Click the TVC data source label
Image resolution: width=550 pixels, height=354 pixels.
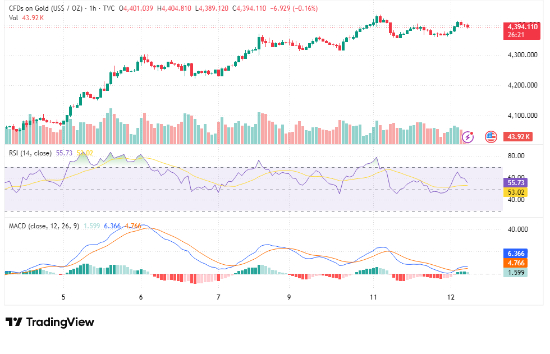108,8
